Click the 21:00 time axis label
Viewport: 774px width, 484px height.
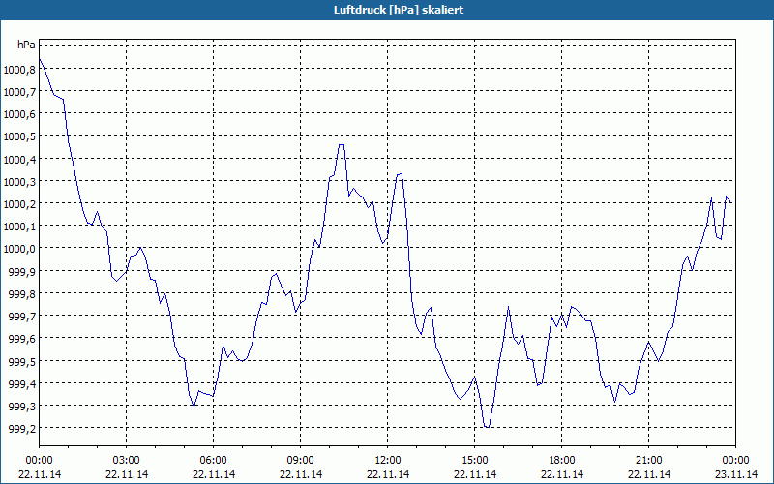(x=648, y=461)
